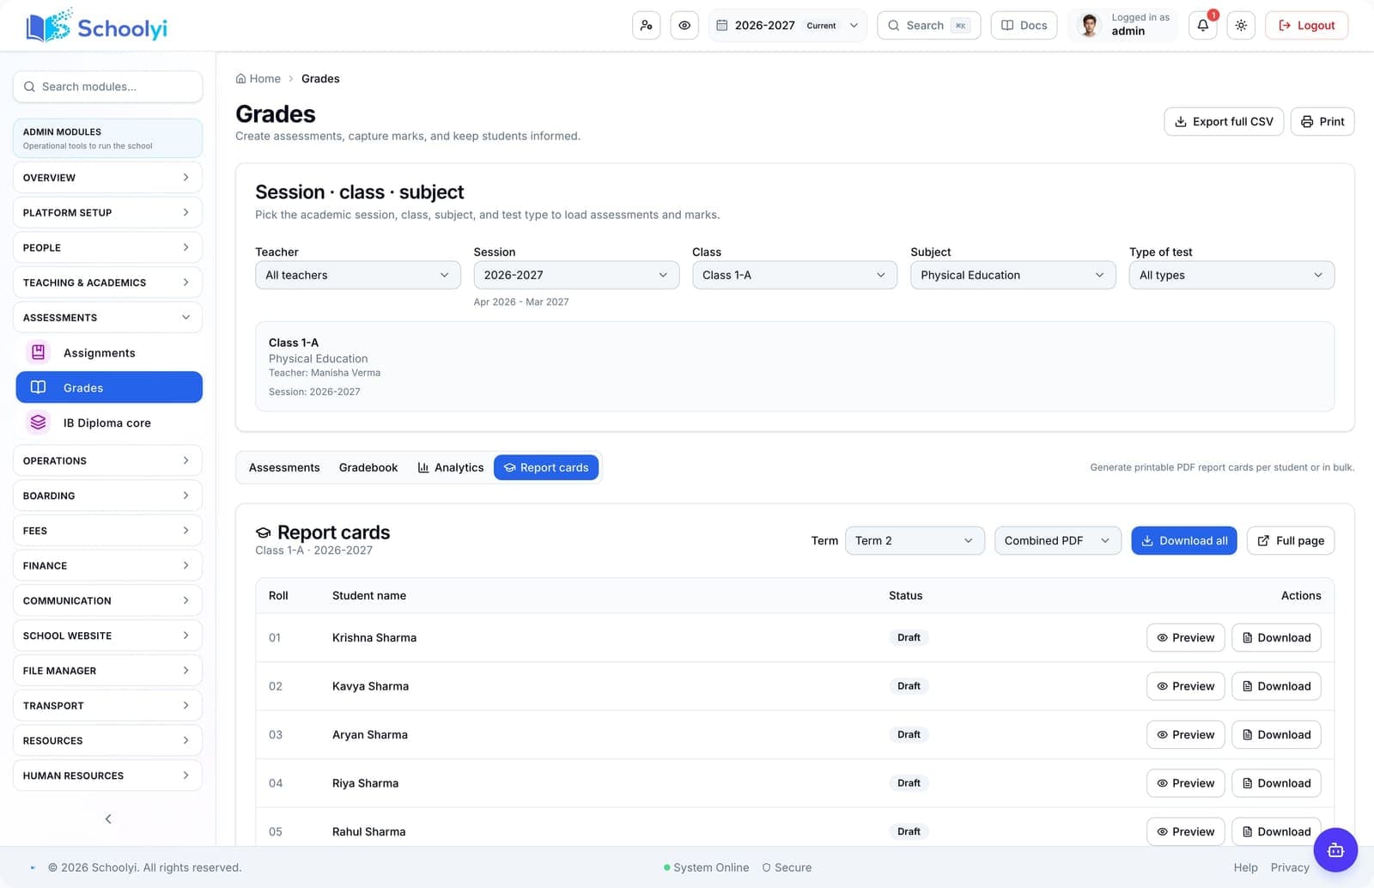Screen dimensions: 1374x888
Task: Download Kavya Sharma's report card
Action: [x=1276, y=686]
